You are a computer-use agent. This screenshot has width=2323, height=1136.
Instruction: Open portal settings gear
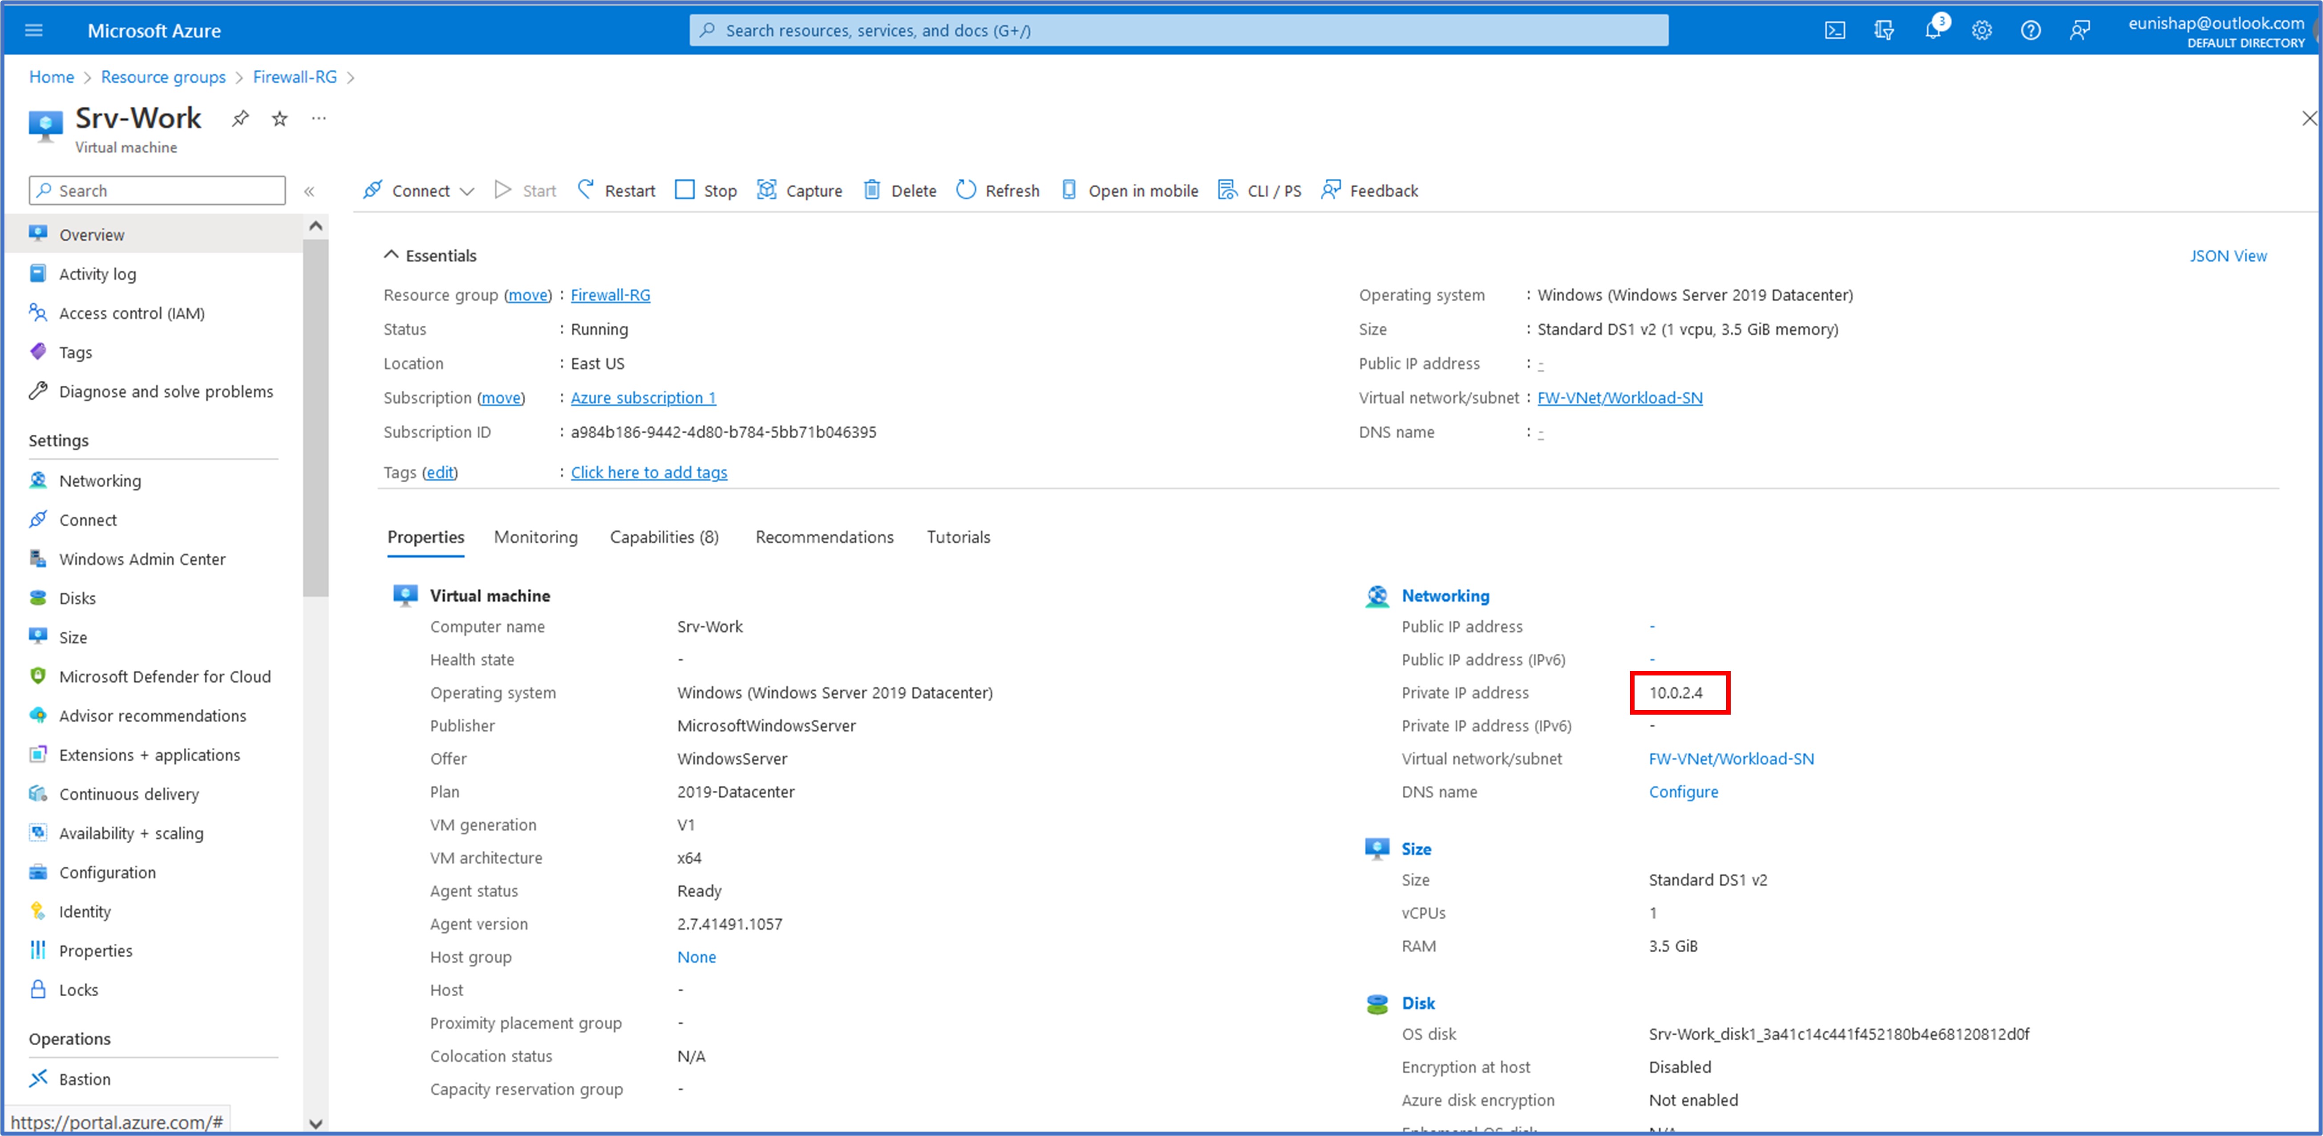1982,30
